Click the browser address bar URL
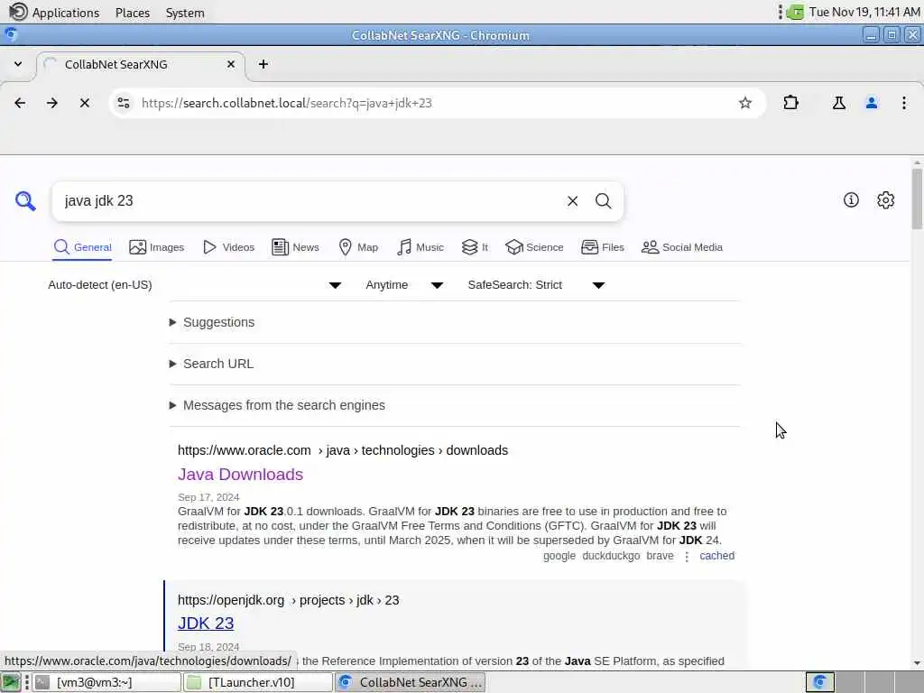 pos(286,103)
